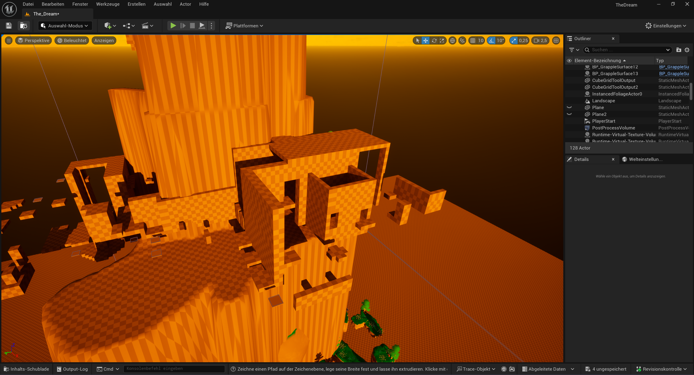694x375 pixels.
Task: Click the visibility eye column header in Outliner
Action: click(569, 61)
